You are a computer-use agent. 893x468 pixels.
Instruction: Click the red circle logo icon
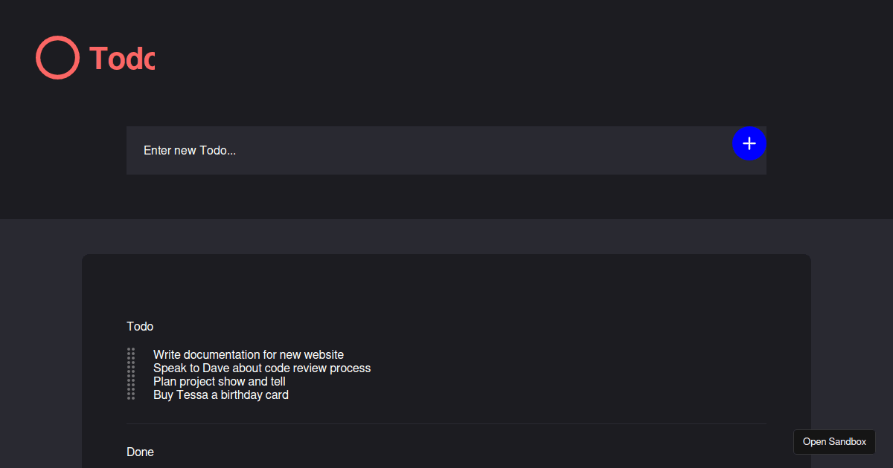click(x=57, y=57)
